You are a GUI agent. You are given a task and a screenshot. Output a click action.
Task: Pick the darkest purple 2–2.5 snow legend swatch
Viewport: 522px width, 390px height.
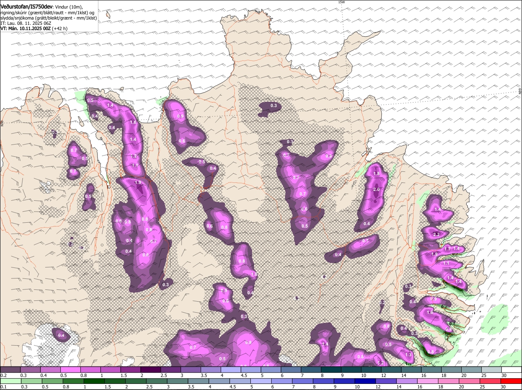point(151,370)
